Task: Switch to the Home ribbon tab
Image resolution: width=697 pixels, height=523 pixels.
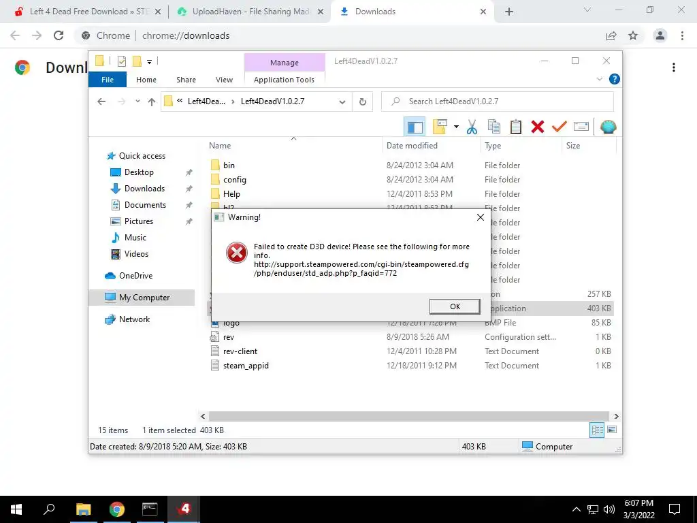Action: click(146, 80)
